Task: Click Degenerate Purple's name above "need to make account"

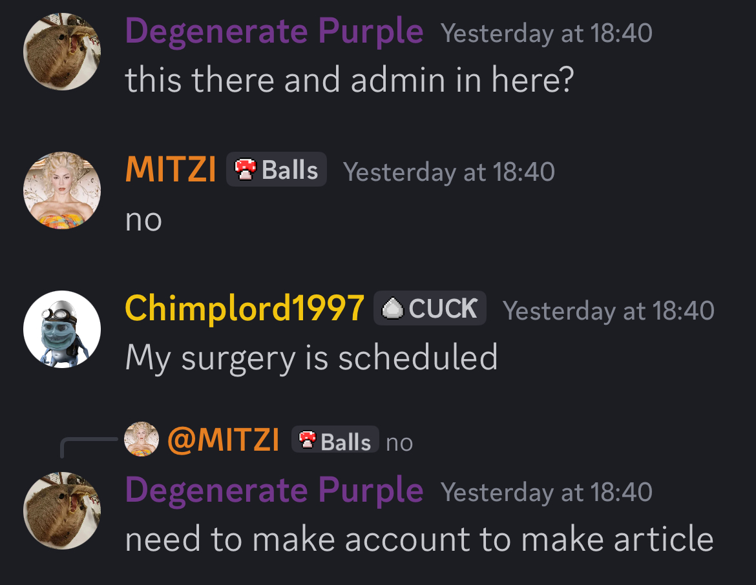Action: click(x=274, y=491)
